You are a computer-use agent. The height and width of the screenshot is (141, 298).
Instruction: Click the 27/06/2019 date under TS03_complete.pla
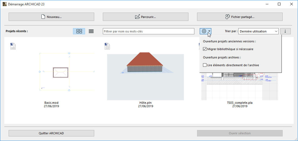click(x=240, y=106)
